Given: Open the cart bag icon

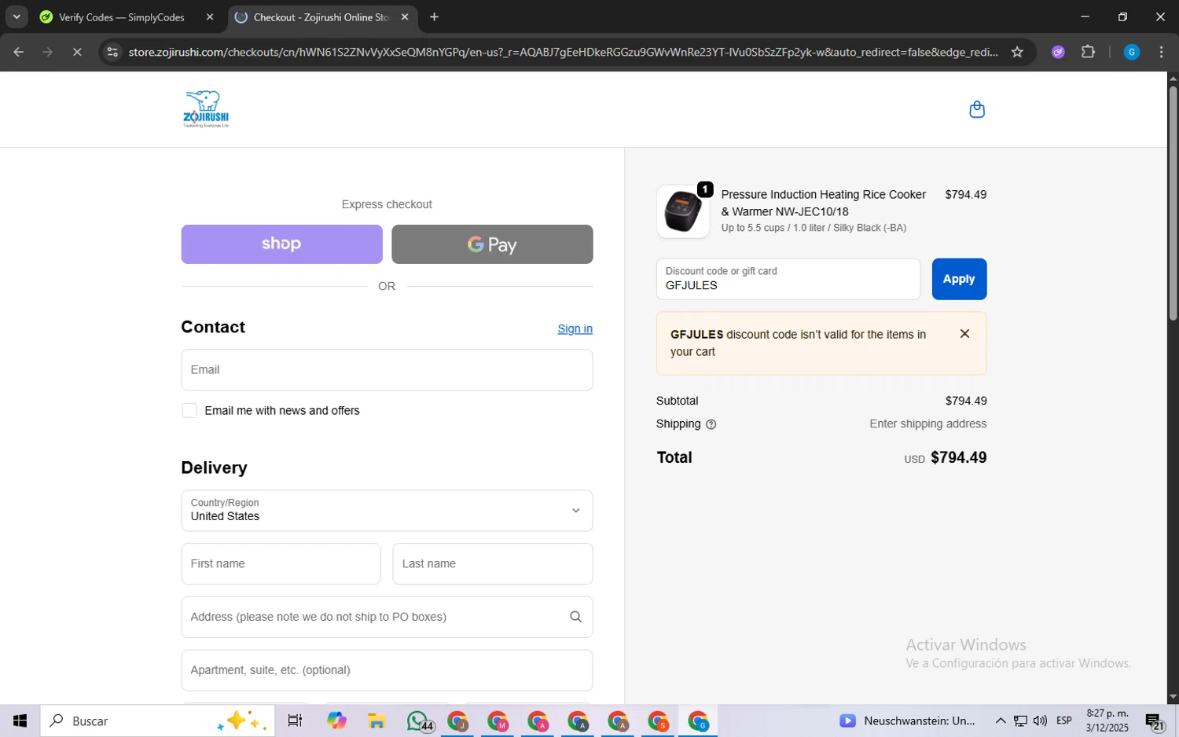Looking at the screenshot, I should (x=977, y=109).
